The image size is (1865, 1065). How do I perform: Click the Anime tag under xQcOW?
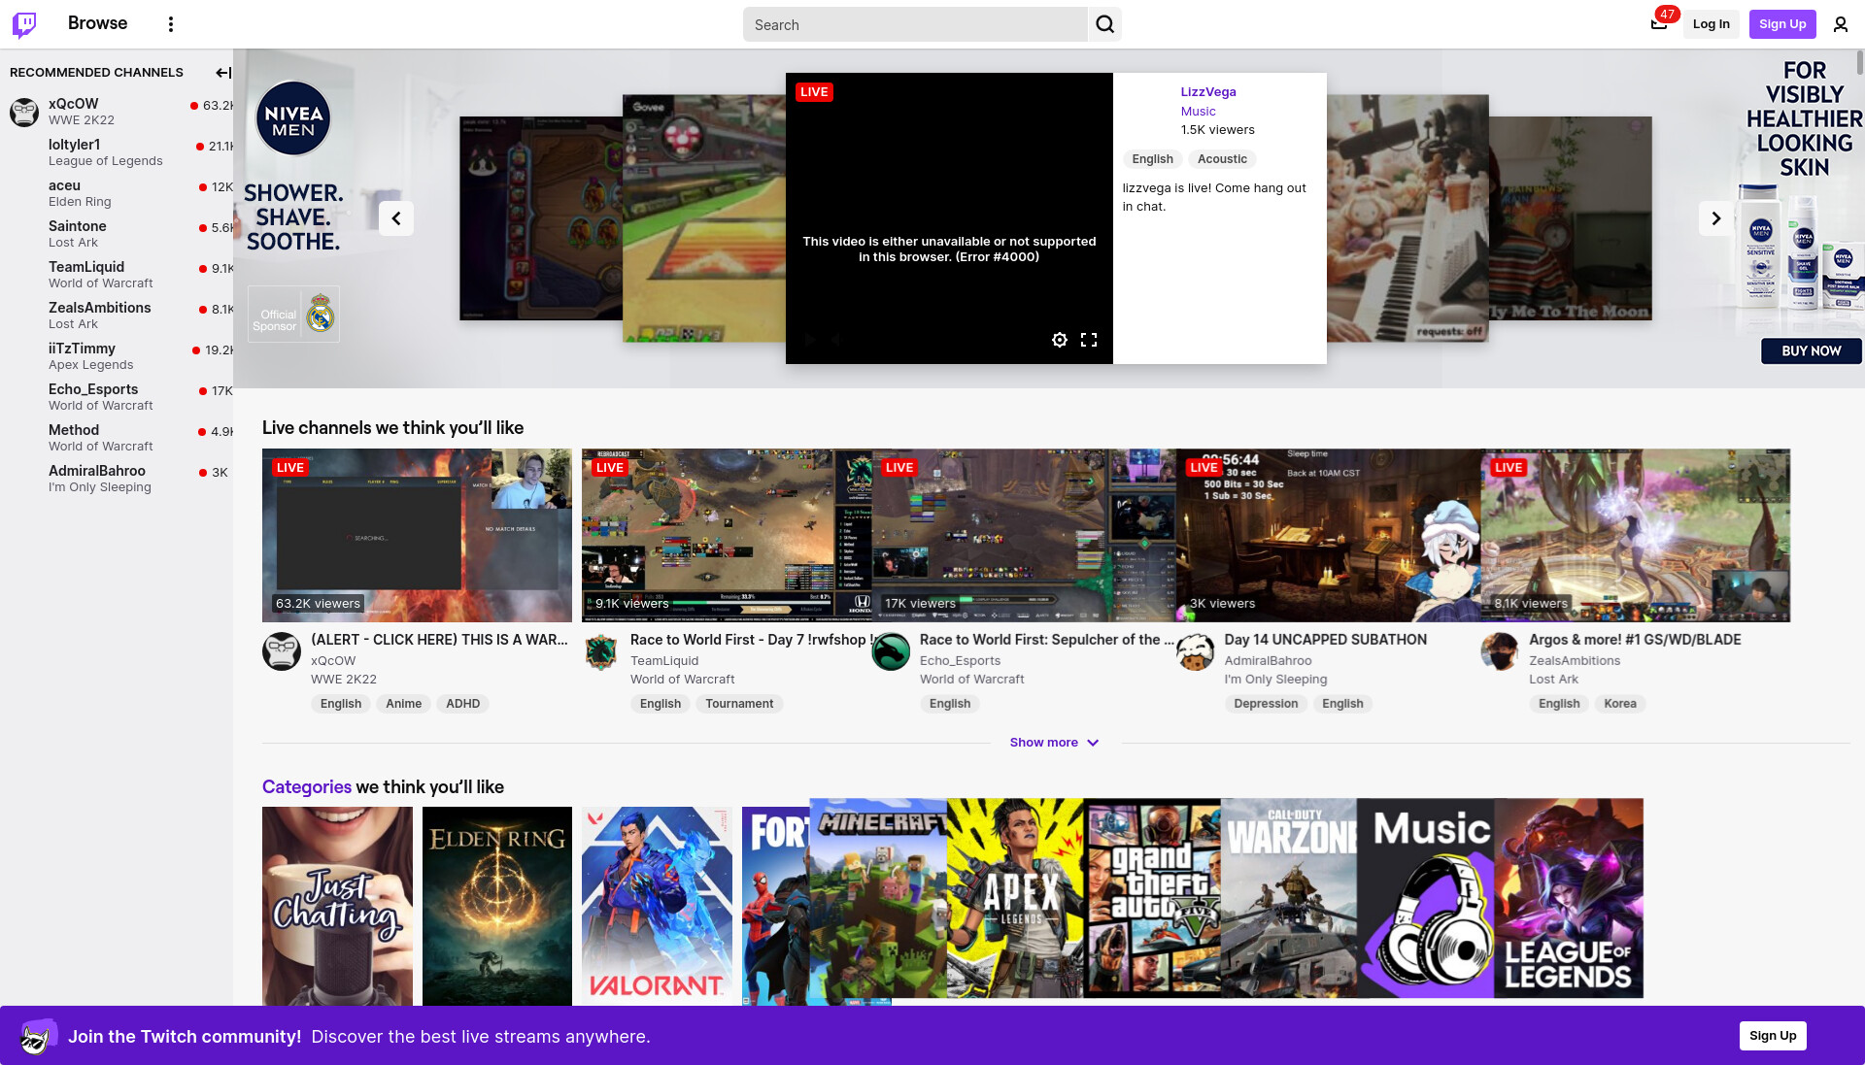point(403,704)
